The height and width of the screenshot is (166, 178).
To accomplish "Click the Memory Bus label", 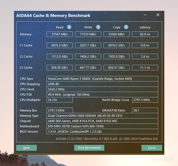I will (x=28, y=110).
